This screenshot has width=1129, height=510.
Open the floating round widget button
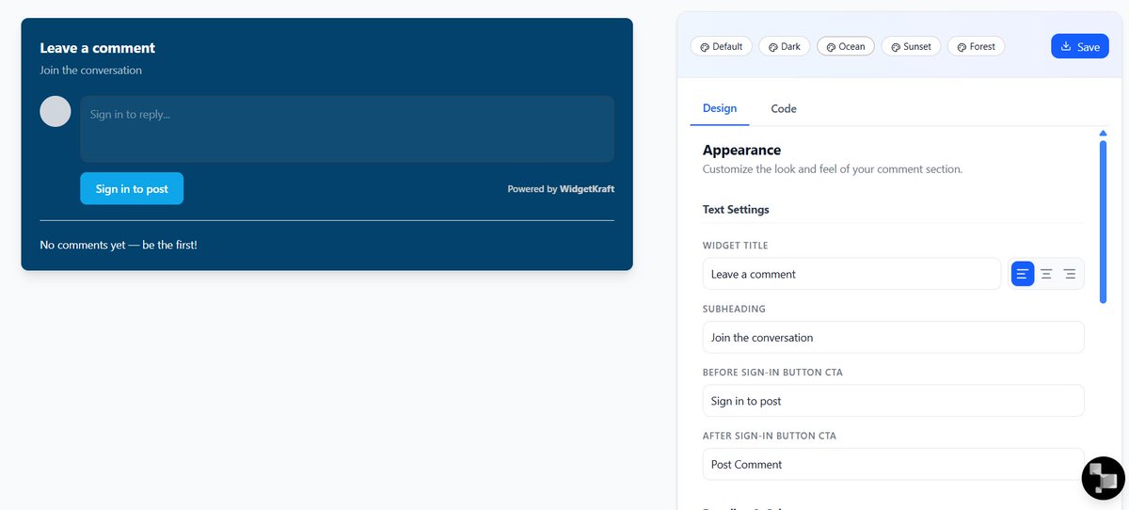coord(1104,477)
